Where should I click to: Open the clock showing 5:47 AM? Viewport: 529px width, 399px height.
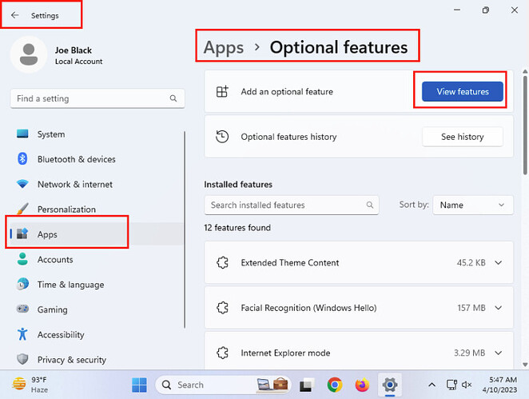pos(499,385)
